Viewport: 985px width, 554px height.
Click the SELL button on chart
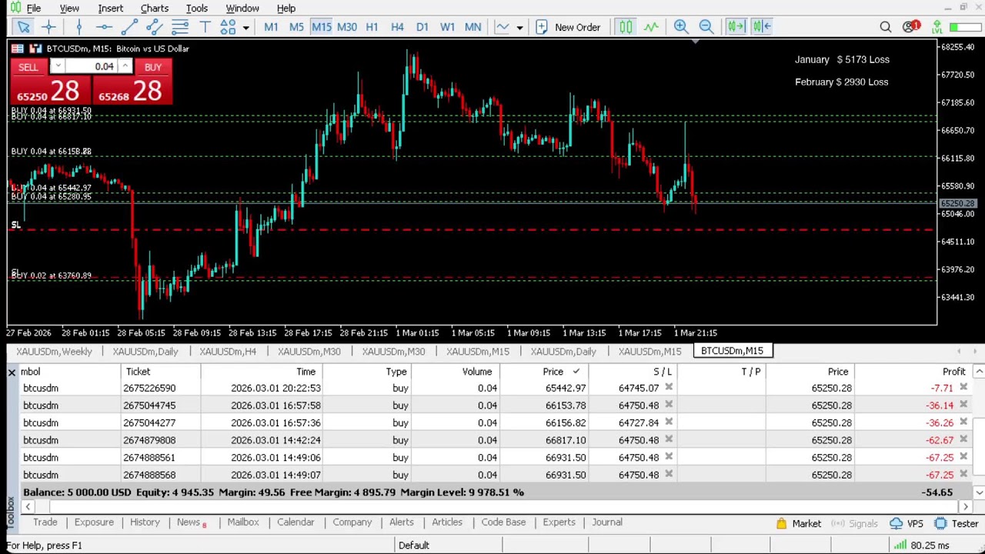click(28, 67)
